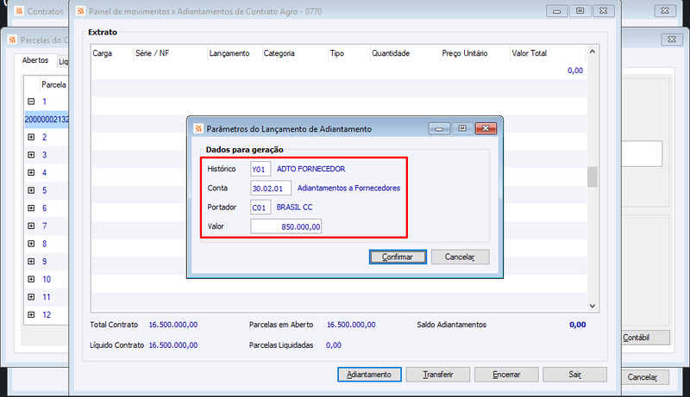Click the Encerrar button
This screenshot has width=690, height=397.
[x=506, y=375]
